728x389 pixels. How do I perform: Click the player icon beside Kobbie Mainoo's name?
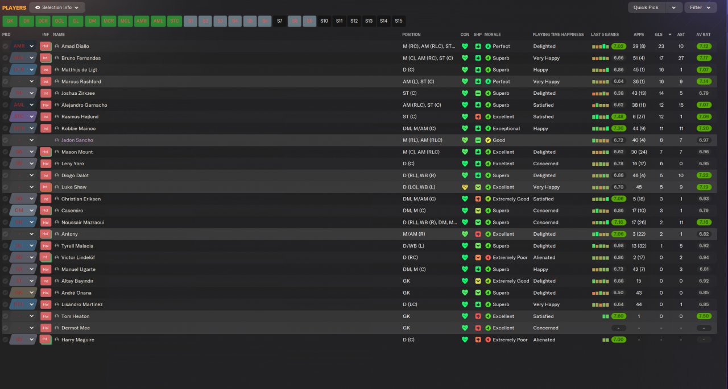pyautogui.click(x=57, y=128)
